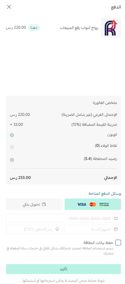
Task: Click the Visa logo icon
Action: coord(82,204)
